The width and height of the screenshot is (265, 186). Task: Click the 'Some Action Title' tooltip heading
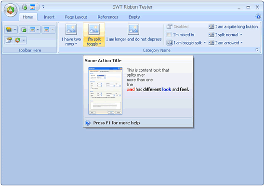(x=103, y=61)
